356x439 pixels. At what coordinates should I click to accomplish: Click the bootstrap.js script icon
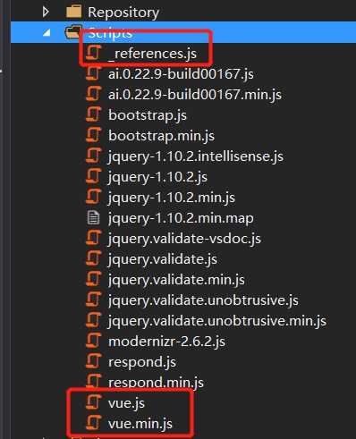pyautogui.click(x=94, y=115)
